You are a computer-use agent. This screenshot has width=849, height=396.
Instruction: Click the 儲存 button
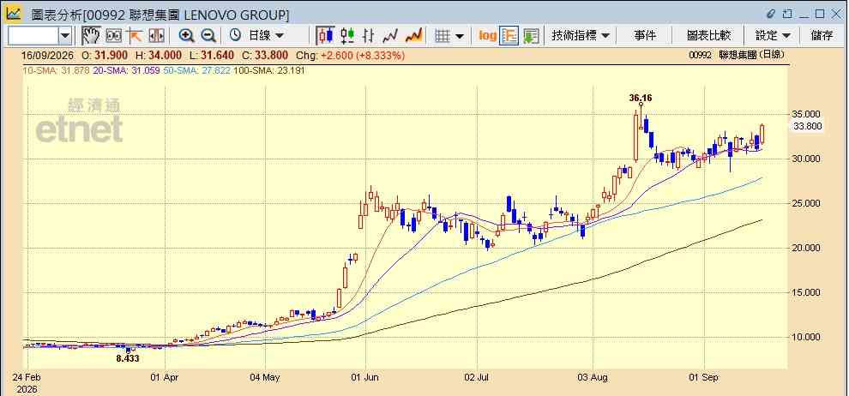[x=822, y=36]
